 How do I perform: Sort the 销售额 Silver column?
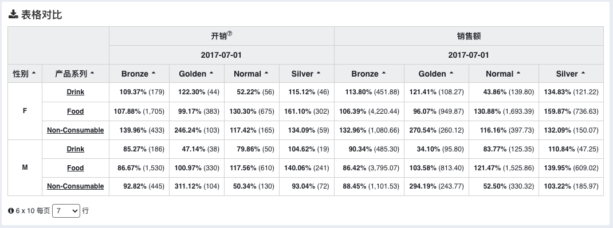point(571,74)
